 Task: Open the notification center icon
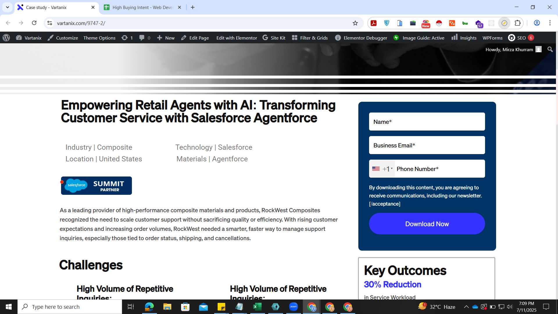[546, 307]
